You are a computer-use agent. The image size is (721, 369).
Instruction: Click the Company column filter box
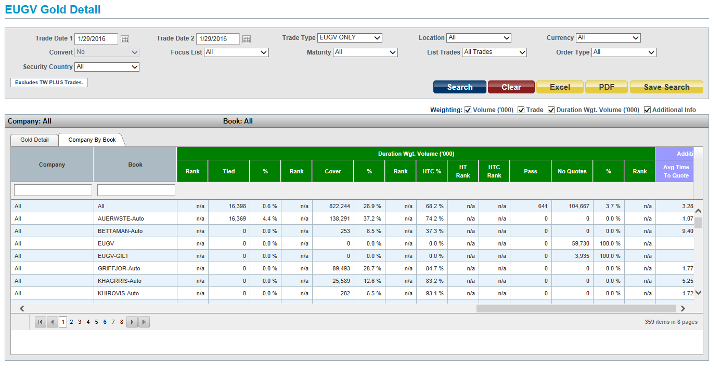pos(53,190)
